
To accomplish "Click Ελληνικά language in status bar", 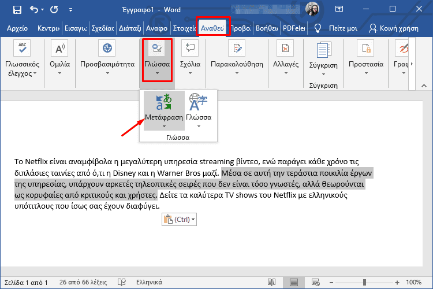I will pyautogui.click(x=149, y=282).
